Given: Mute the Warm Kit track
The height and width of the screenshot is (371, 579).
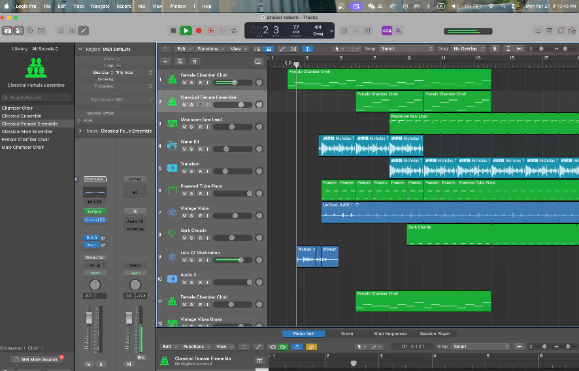Looking at the screenshot, I should (x=184, y=149).
